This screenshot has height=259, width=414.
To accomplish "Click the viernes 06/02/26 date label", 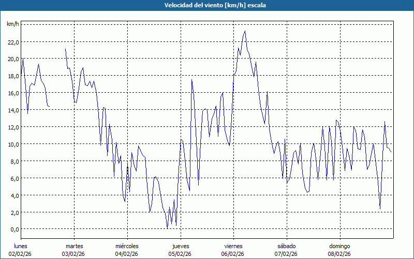I will coord(233,250).
